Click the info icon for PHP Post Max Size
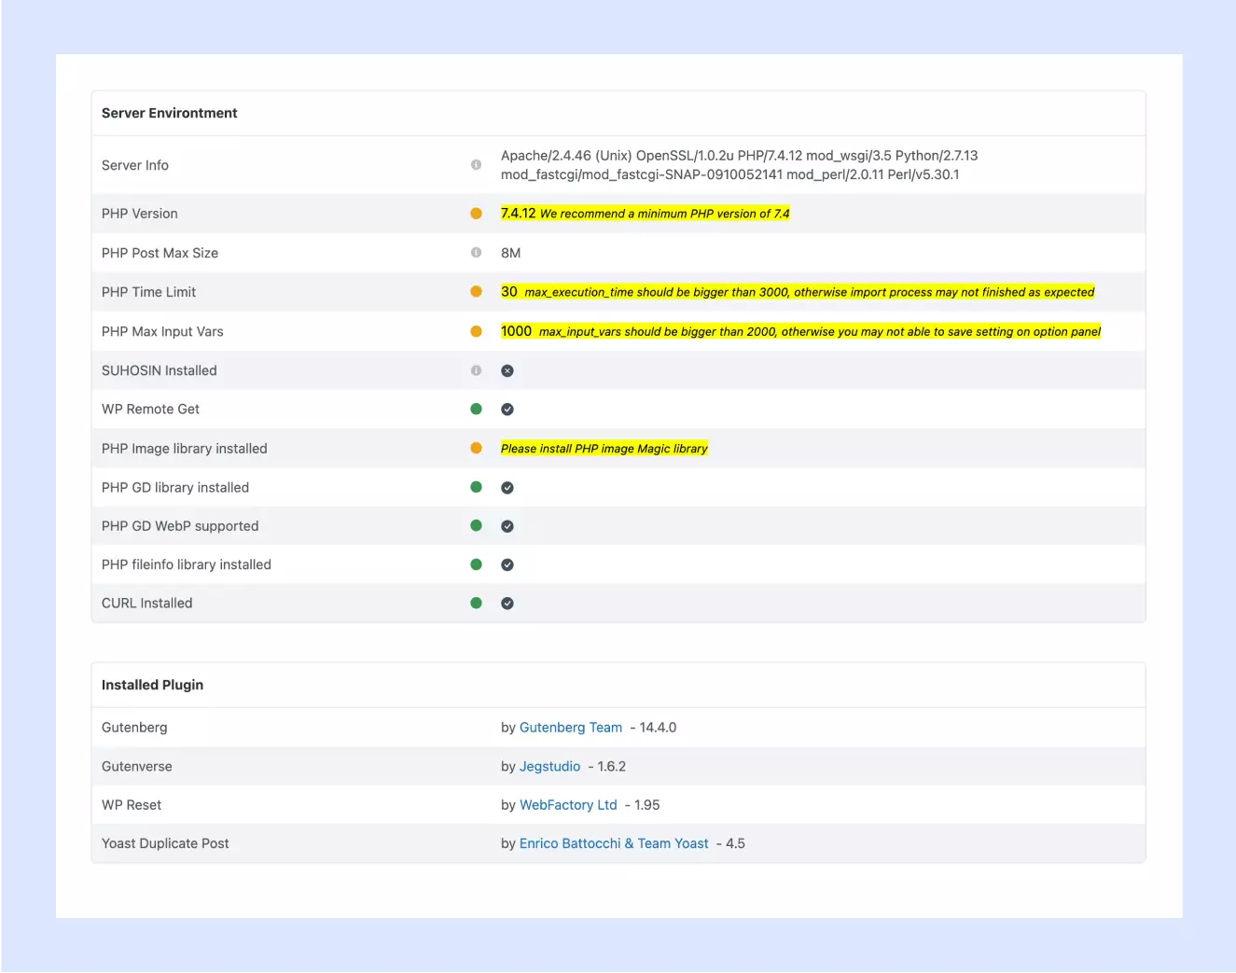Screen dimensions: 1236x973 (476, 253)
